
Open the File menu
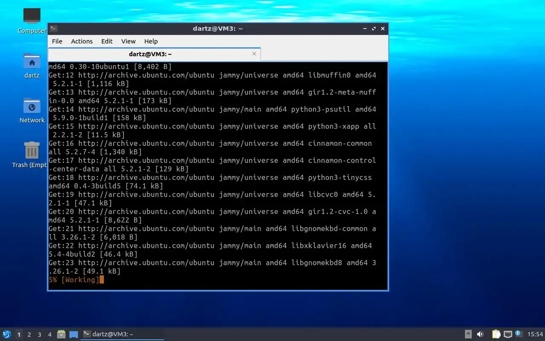point(57,41)
